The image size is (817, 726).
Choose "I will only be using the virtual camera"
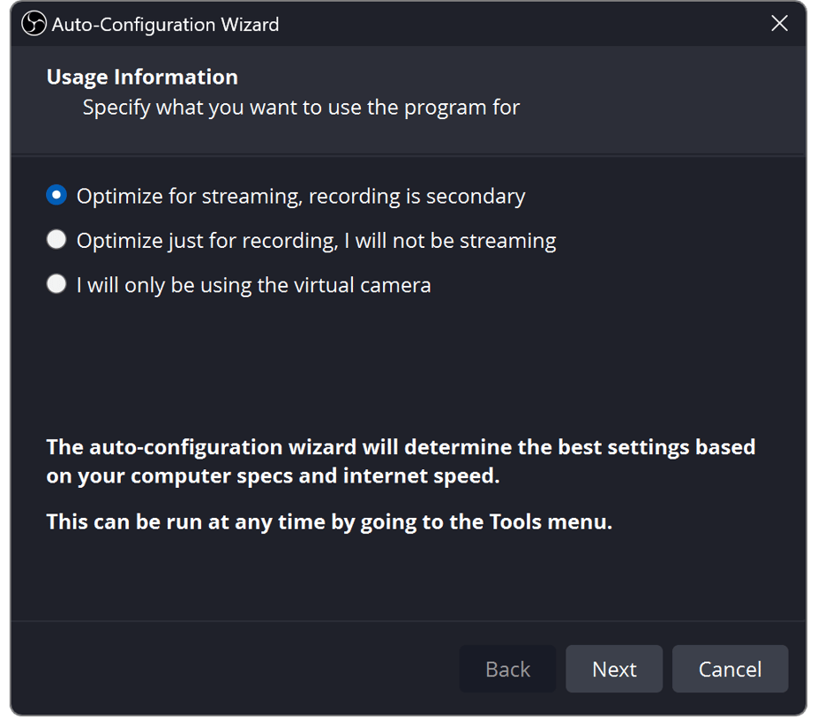coord(253,284)
